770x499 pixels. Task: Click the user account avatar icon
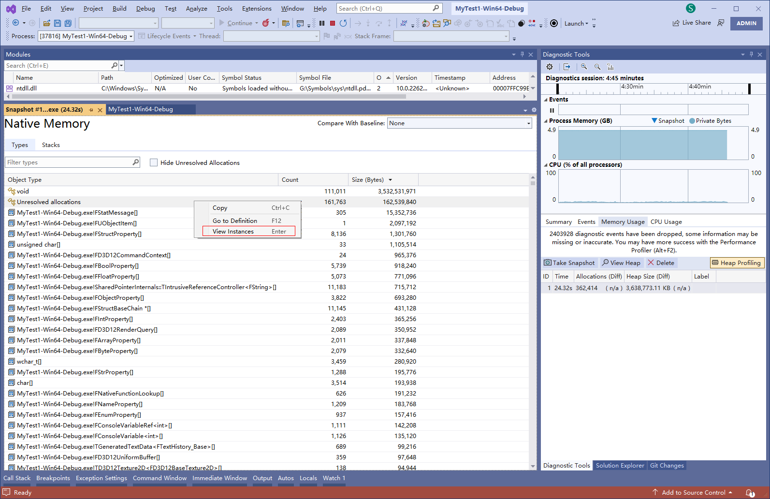pyautogui.click(x=691, y=8)
